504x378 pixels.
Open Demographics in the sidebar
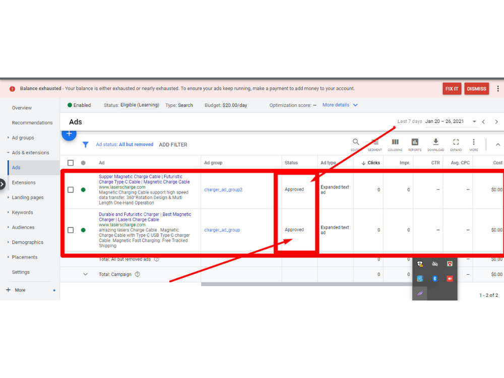coord(28,242)
